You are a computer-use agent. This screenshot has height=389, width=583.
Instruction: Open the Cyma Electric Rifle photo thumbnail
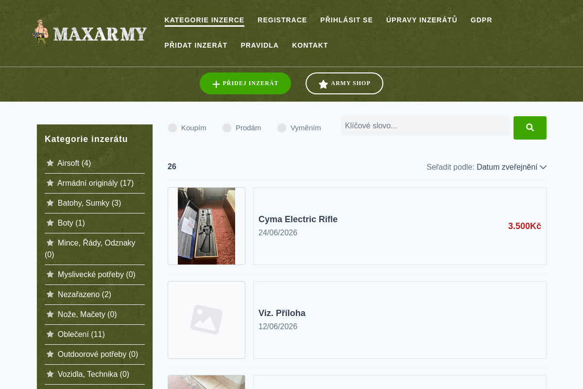pos(206,226)
